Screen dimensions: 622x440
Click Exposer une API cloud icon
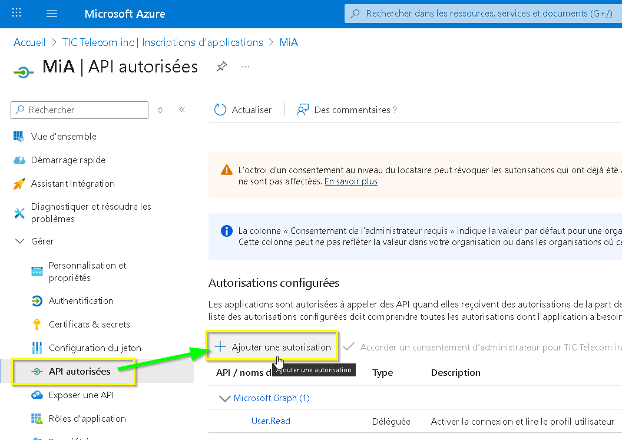(37, 395)
